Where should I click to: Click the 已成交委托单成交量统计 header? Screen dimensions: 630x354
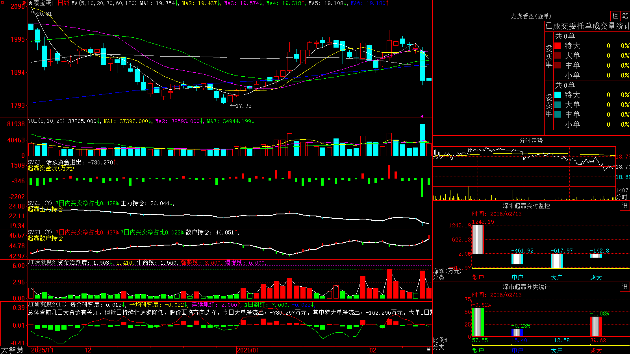587,26
